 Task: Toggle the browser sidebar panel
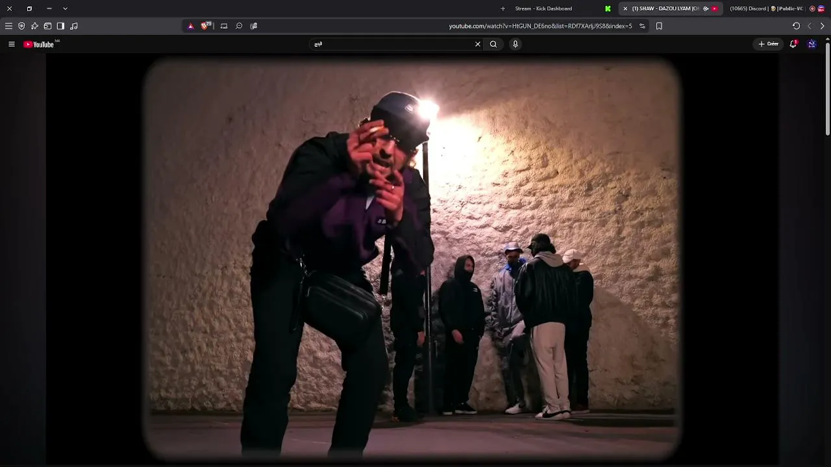click(60, 26)
